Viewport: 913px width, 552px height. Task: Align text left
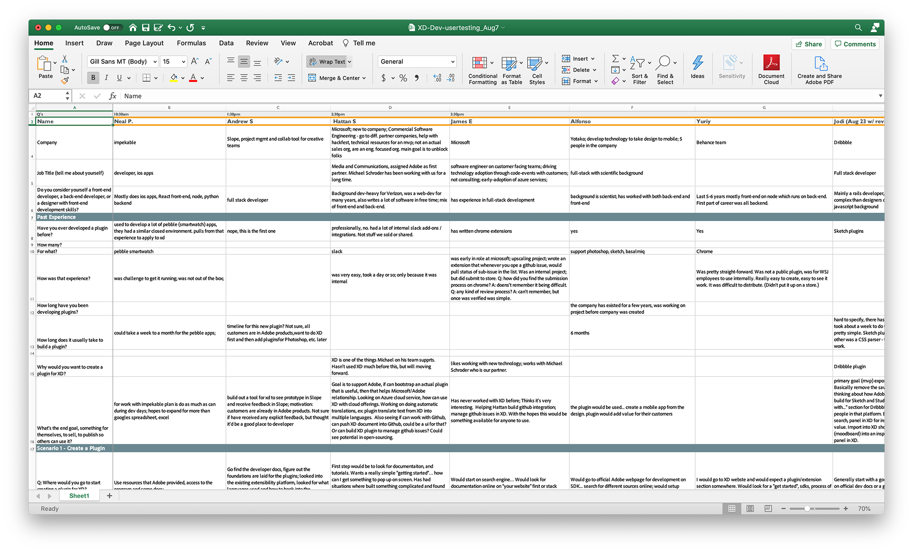[231, 77]
